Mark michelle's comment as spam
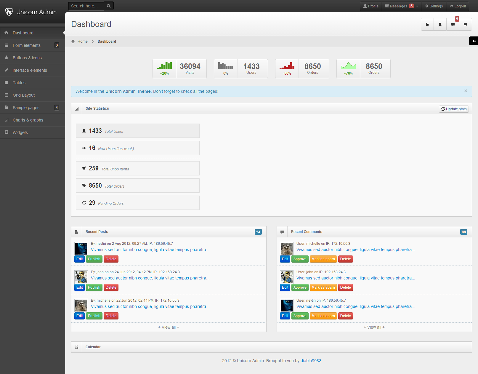Image resolution: width=478 pixels, height=374 pixels. tap(323, 259)
